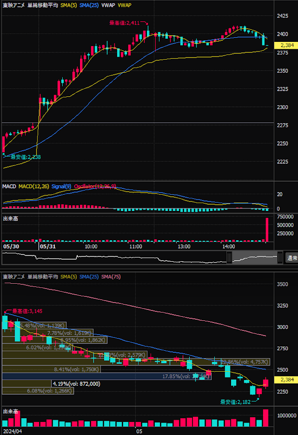
Task: Grab the right handle of the range navigator
Action: (280, 258)
